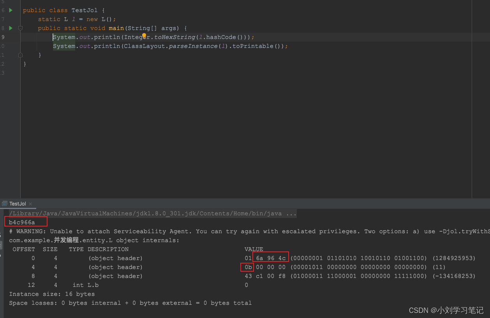Click 'String[] args' in main signature
The image size is (490, 318).
[152, 28]
